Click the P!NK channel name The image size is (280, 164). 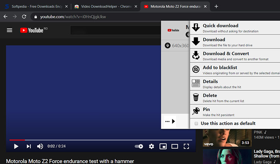pyautogui.click(x=258, y=132)
